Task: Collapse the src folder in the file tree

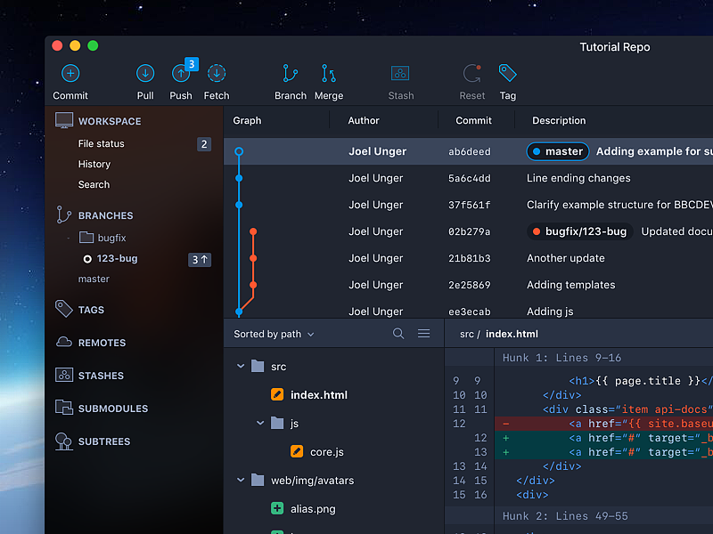Action: [x=240, y=366]
